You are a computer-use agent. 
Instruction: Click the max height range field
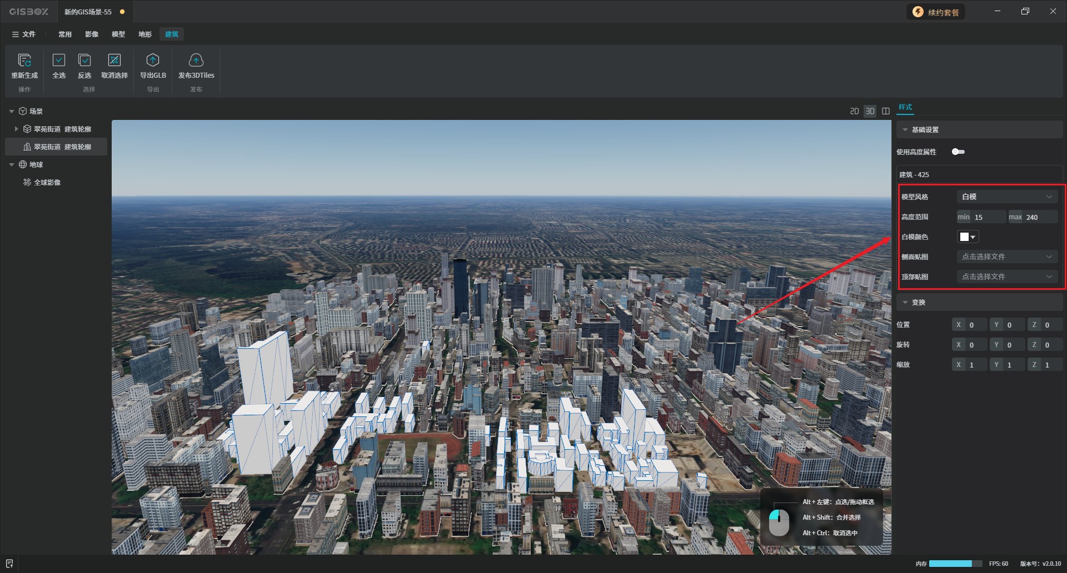pos(1039,217)
